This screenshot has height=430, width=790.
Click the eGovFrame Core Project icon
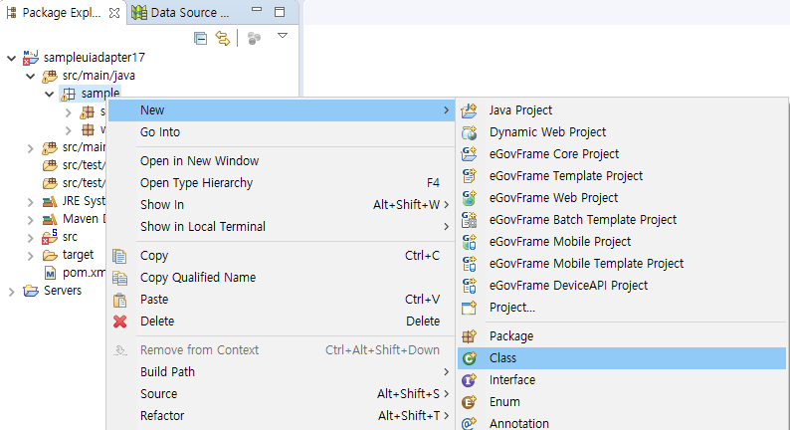tap(470, 154)
